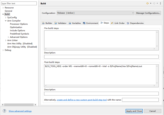164x115 pixels.
Task: Expand the Resource tree node
Action: click(3, 8)
